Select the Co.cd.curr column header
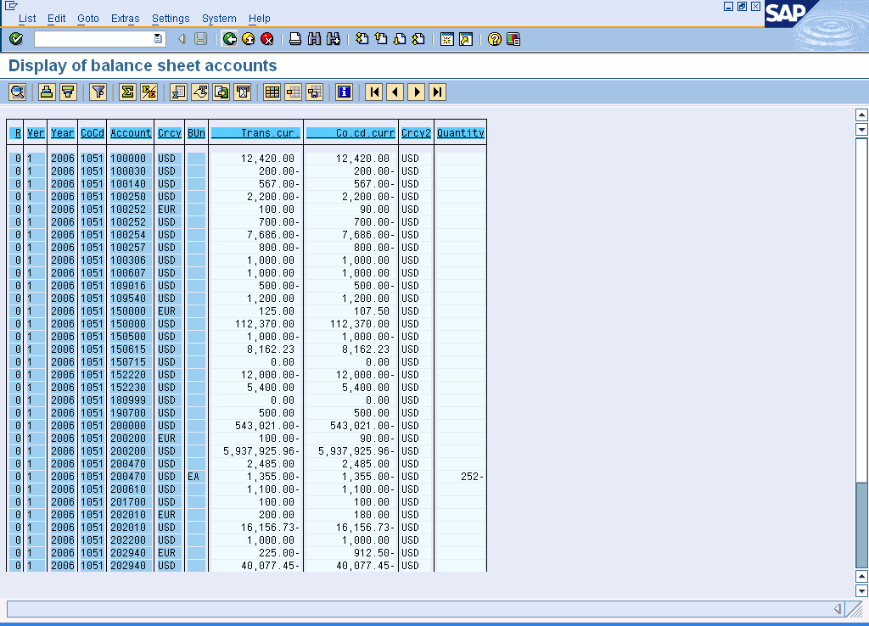 pos(350,133)
